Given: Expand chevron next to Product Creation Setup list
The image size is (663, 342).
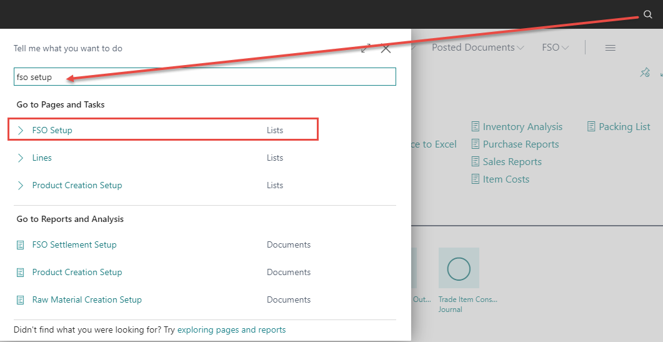Looking at the screenshot, I should tap(21, 185).
